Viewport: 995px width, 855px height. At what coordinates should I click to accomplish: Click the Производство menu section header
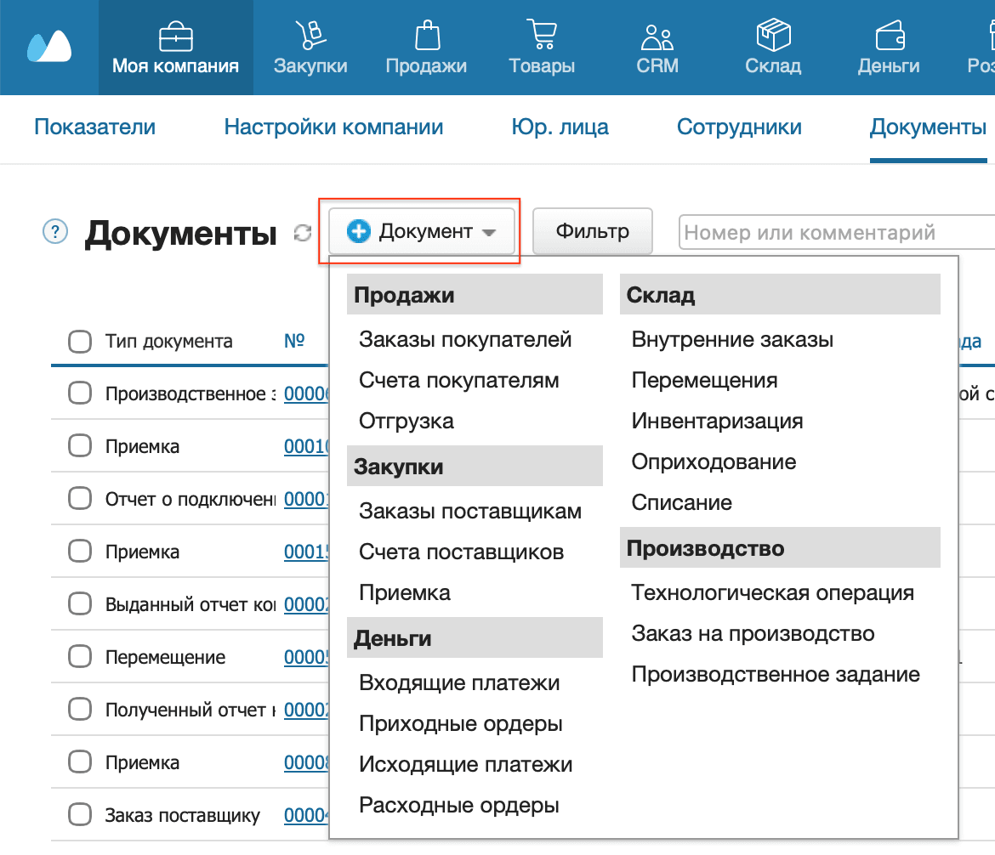(780, 547)
